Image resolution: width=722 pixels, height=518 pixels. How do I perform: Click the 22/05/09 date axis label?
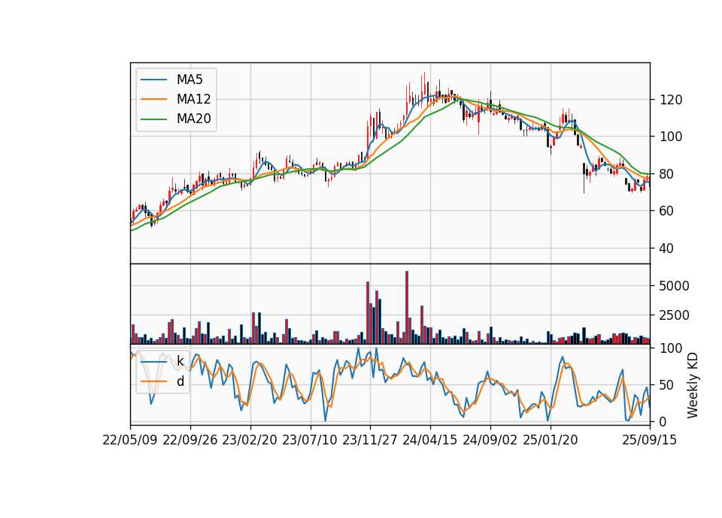pyautogui.click(x=130, y=440)
